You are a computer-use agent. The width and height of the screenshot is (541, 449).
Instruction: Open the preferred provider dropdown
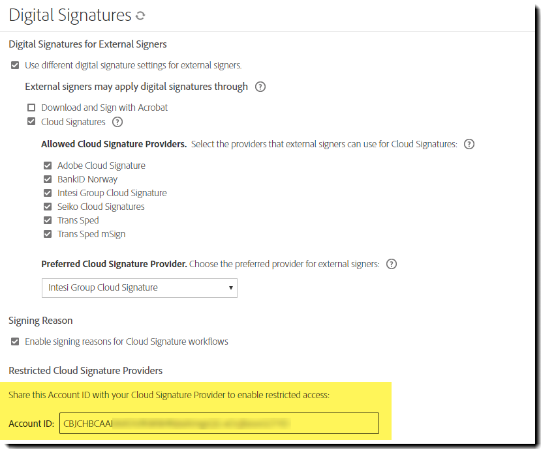tap(140, 287)
